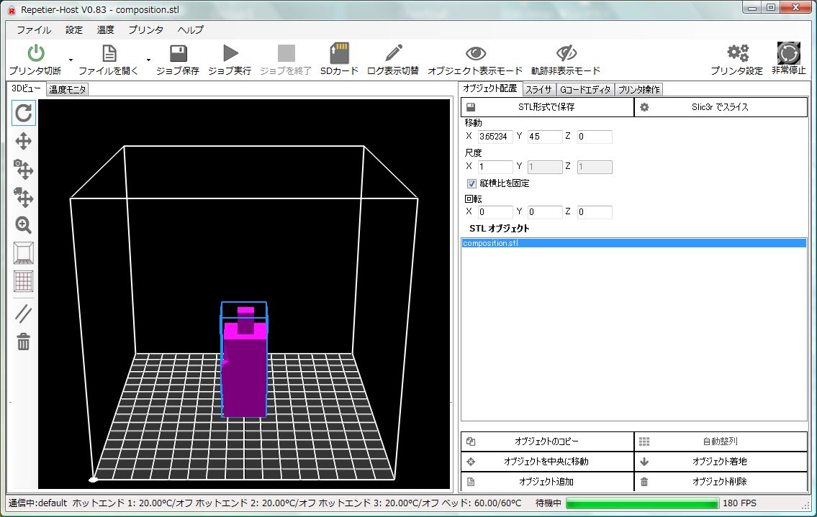Click the Slic3r でスライス button

point(721,106)
